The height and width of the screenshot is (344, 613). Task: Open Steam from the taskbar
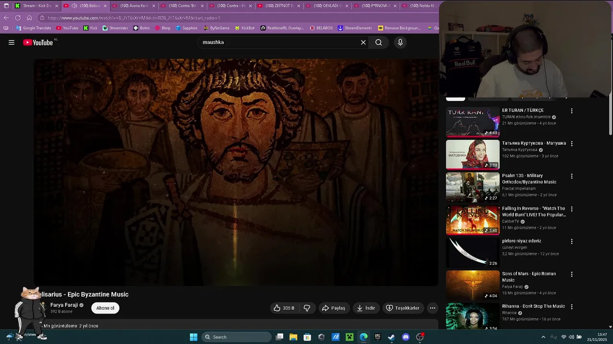point(392,337)
